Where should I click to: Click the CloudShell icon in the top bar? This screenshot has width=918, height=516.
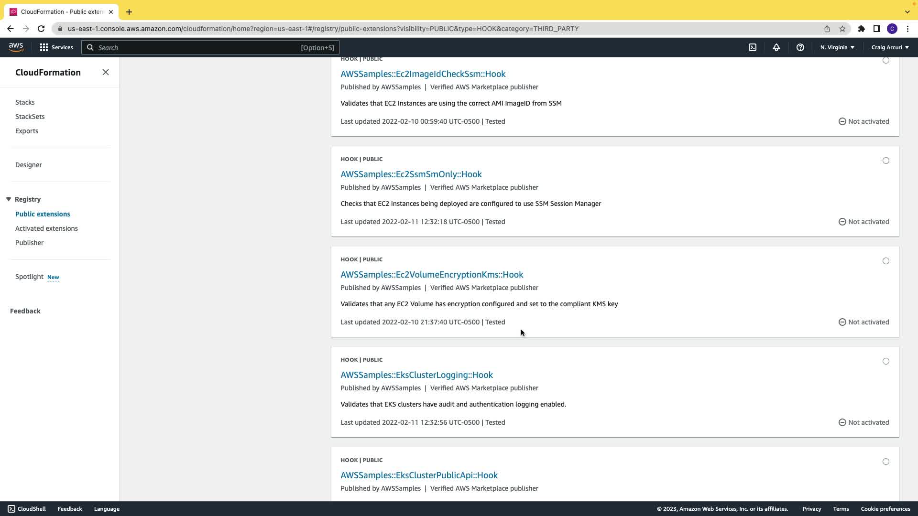[753, 47]
